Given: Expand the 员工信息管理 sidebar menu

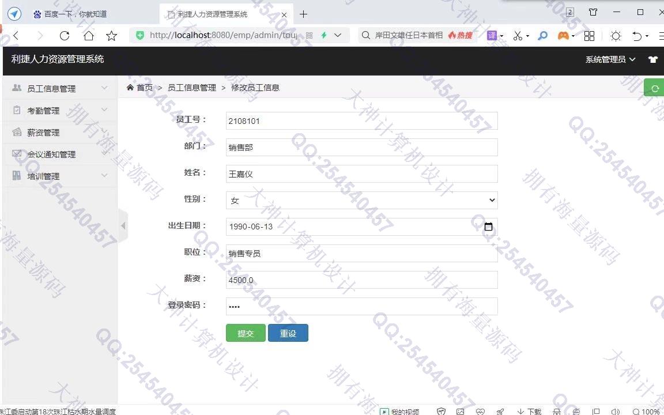Looking at the screenshot, I should 59,88.
